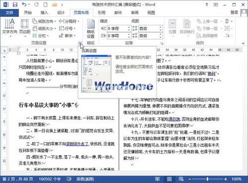Click the 选择窗格 selection pane button
Viewport: 248px width, 183px height.
coord(207,36)
